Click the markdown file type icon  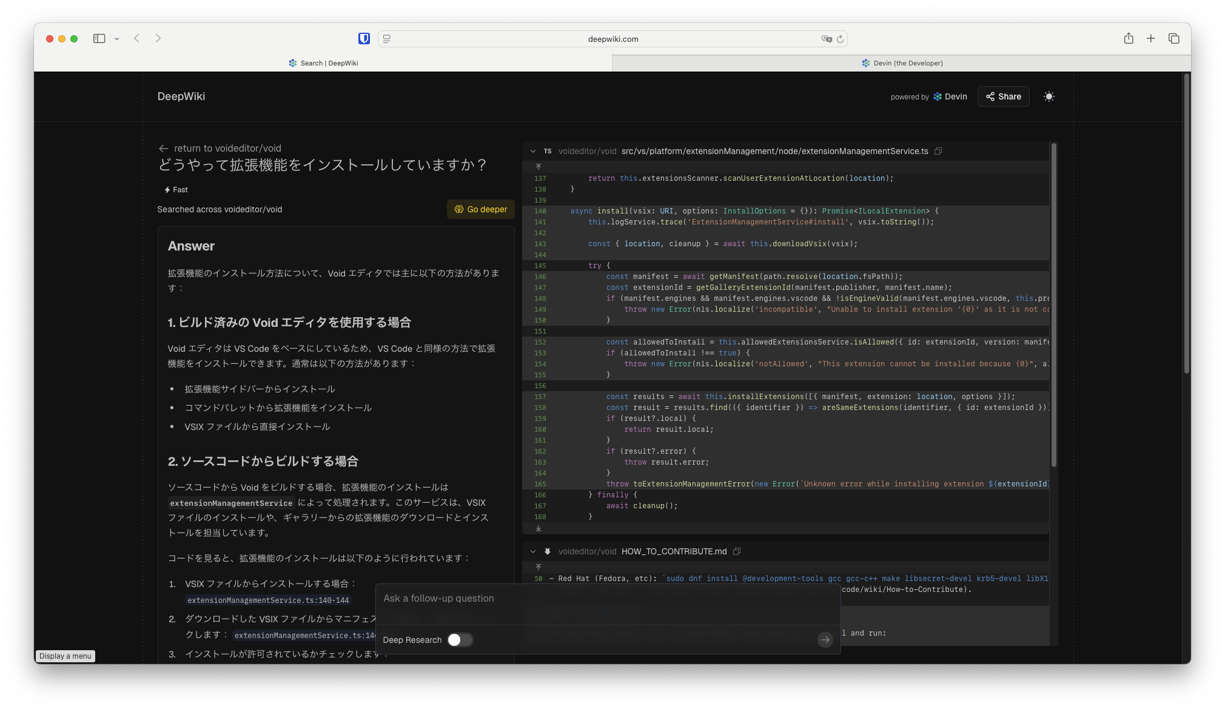[548, 551]
